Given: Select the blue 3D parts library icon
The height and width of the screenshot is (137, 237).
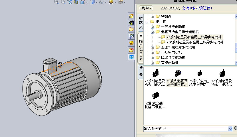Looking at the screenshot, I should click(131, 57).
